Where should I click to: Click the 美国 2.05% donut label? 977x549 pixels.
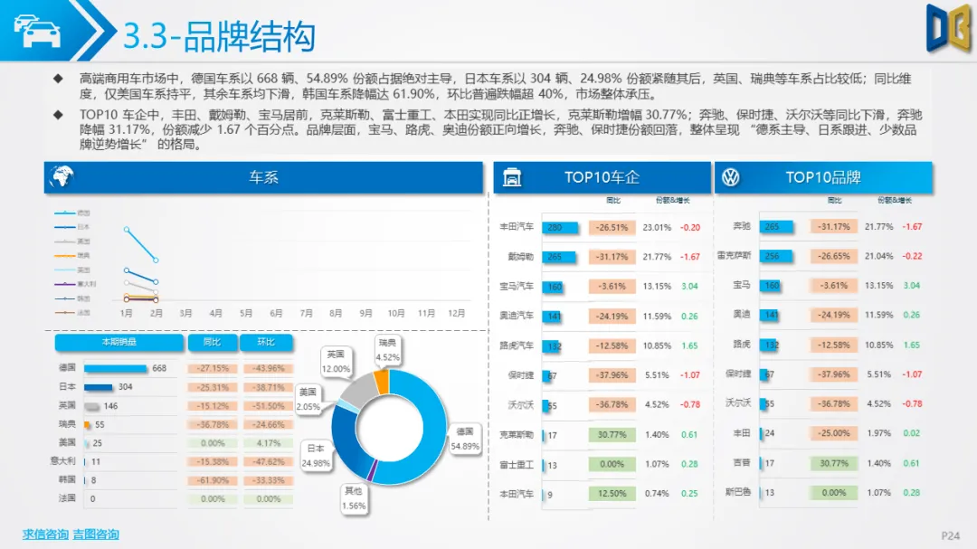308,400
